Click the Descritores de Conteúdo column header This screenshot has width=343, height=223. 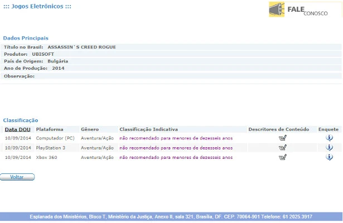point(278,129)
